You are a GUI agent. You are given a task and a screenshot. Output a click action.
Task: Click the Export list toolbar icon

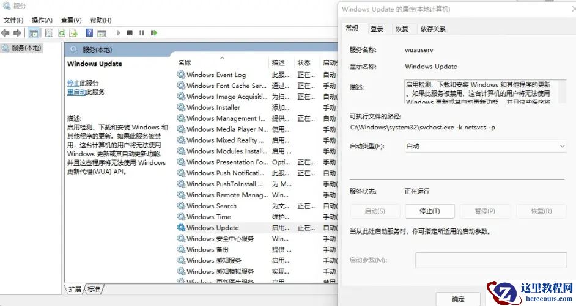(x=73, y=33)
